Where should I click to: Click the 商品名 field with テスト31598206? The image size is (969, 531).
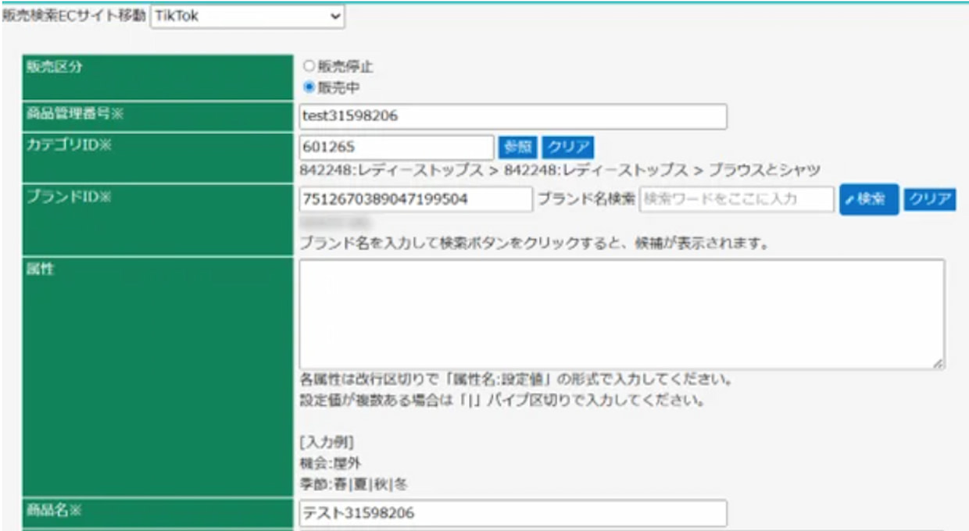tap(513, 513)
